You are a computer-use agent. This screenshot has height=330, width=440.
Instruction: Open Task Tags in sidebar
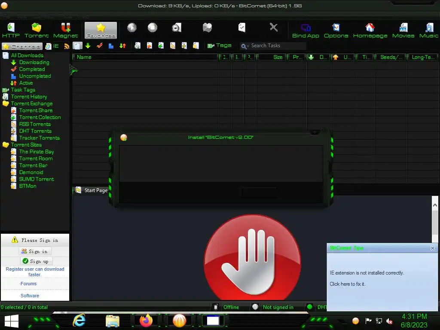[23, 90]
